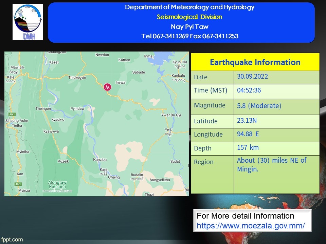Click the region description mentioning Mingin
Viewport: 326px width, 244px height.
pyautogui.click(x=271, y=164)
